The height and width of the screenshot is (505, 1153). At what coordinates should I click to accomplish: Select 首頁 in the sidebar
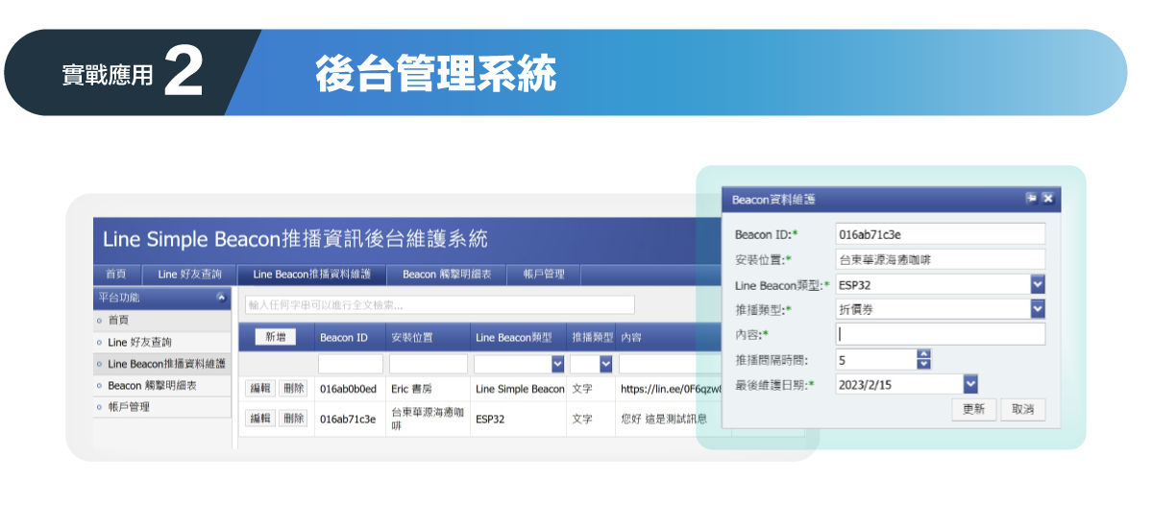[x=162, y=320]
